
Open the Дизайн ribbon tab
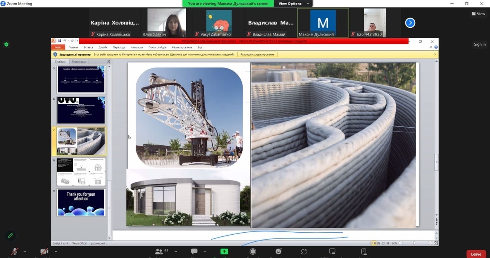click(103, 47)
